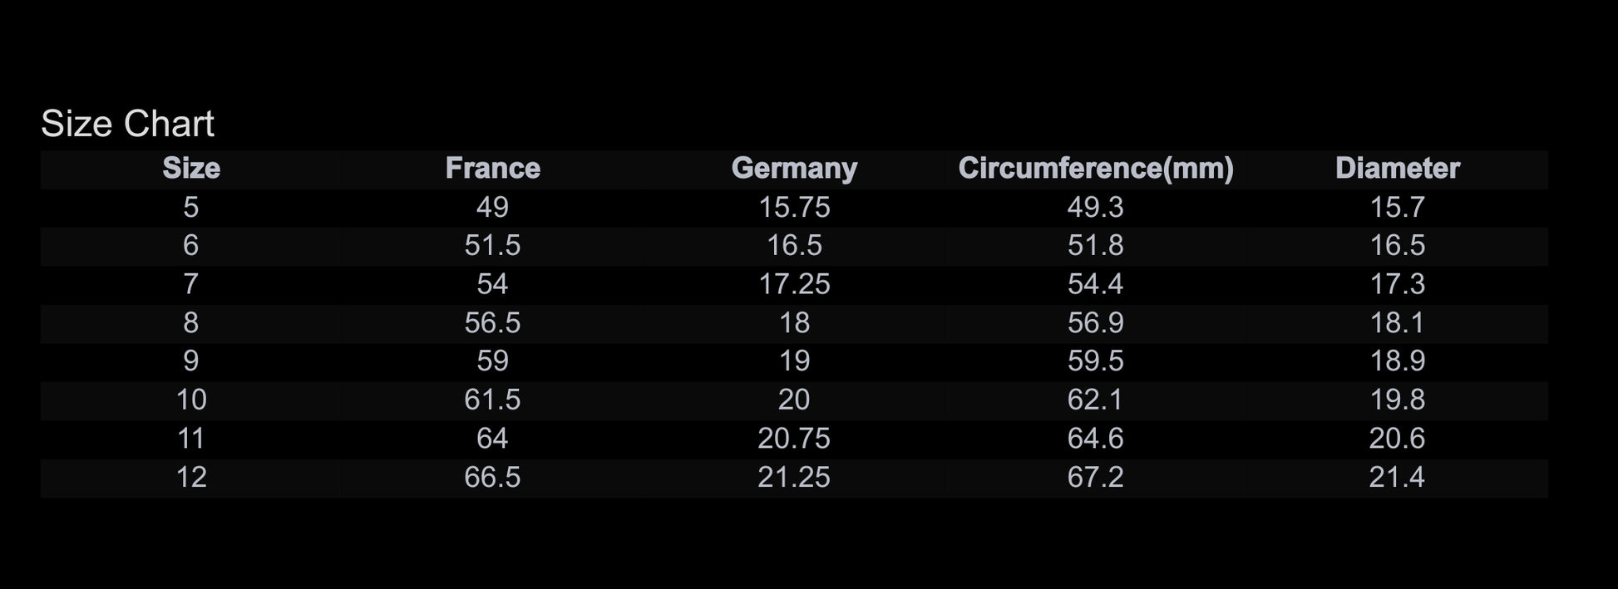The width and height of the screenshot is (1618, 589).
Task: Click the diameter value 18.1
Action: click(1397, 323)
